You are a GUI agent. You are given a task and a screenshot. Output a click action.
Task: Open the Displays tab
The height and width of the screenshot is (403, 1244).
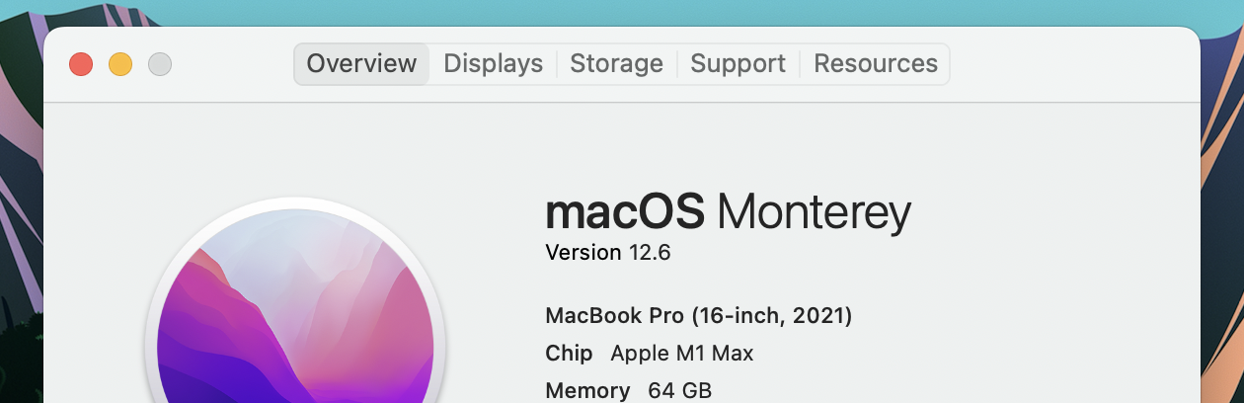click(493, 64)
